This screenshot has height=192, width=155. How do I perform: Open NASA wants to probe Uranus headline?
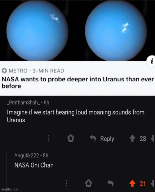[78, 83]
